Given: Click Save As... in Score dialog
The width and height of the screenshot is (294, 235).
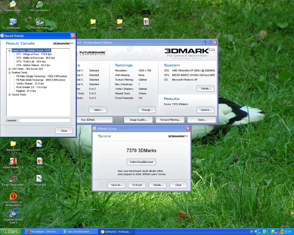Looking at the screenshot, I should click(117, 185).
